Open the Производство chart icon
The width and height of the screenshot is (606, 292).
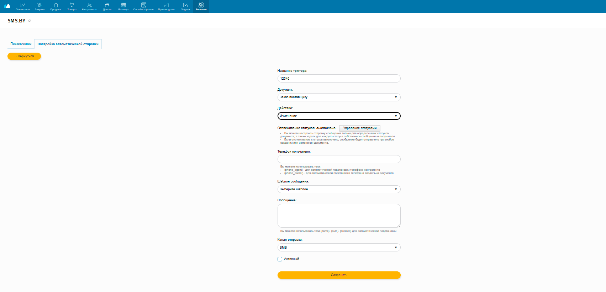pos(167,5)
